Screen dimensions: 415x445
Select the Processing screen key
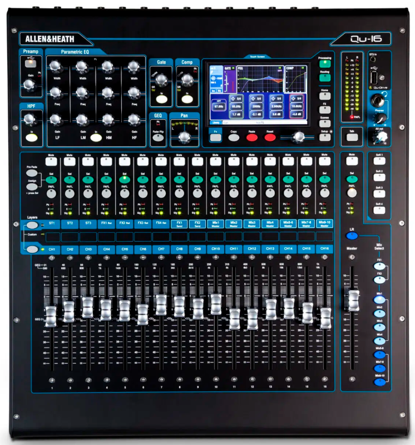point(325,63)
